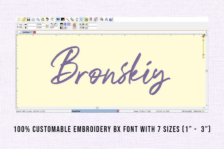
Task: Select the magnifying glass zoom tool
Action: coord(67,19)
